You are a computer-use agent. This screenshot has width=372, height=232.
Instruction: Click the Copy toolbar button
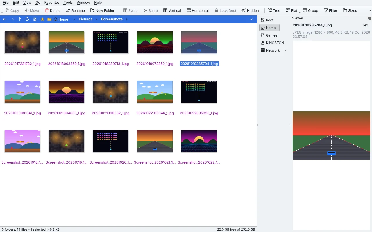(x=12, y=10)
